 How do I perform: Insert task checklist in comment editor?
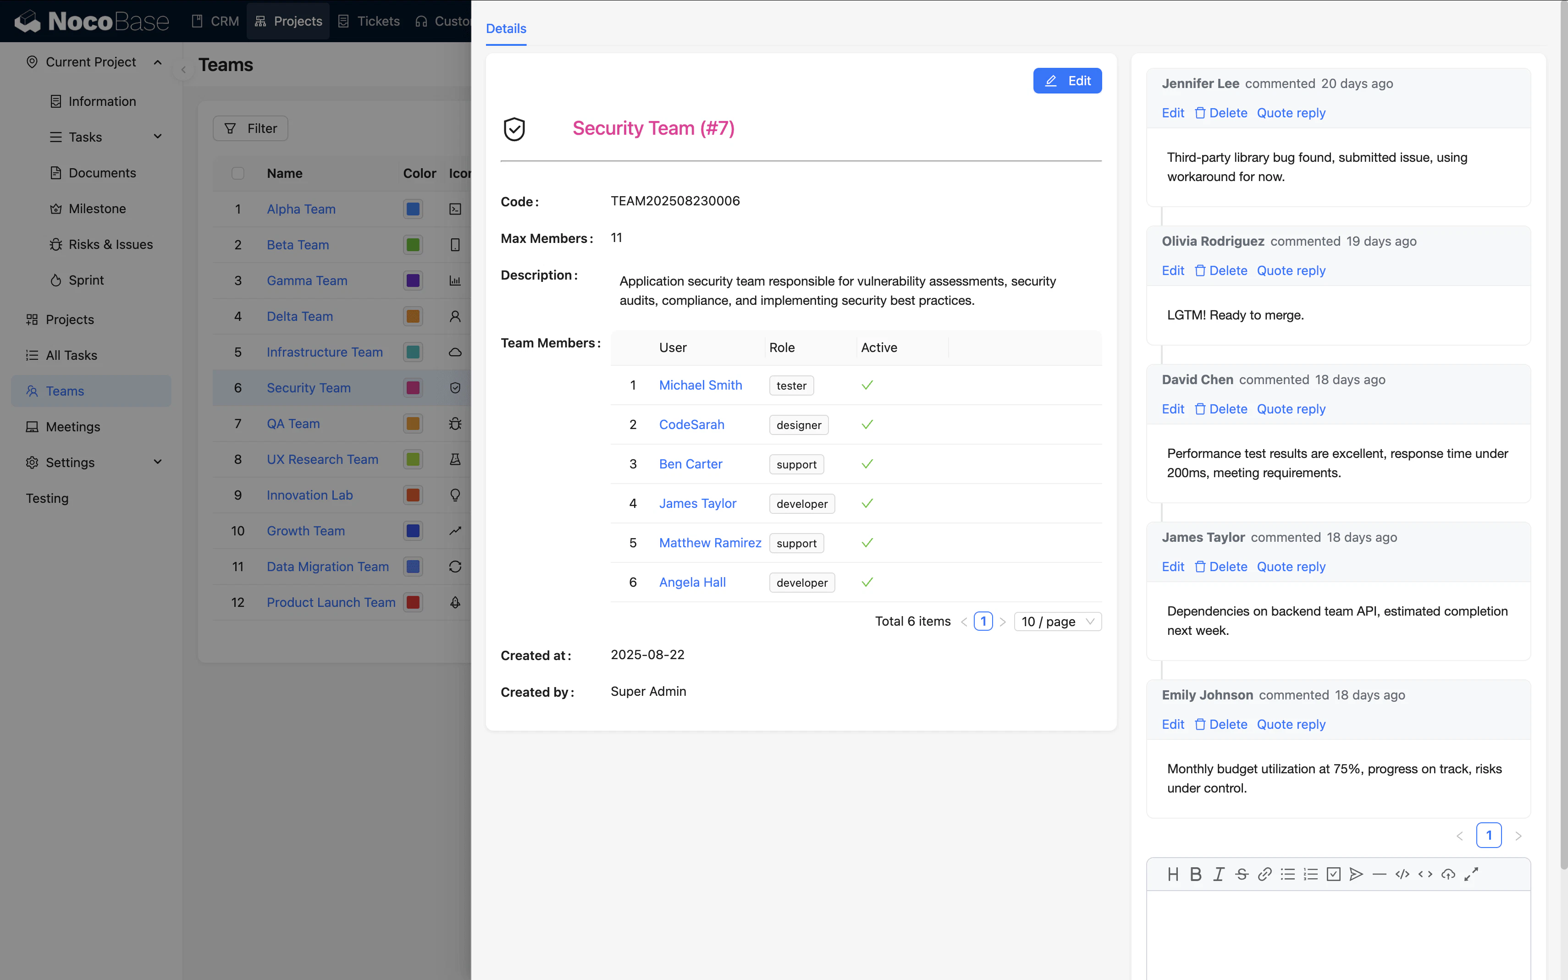pyautogui.click(x=1333, y=875)
